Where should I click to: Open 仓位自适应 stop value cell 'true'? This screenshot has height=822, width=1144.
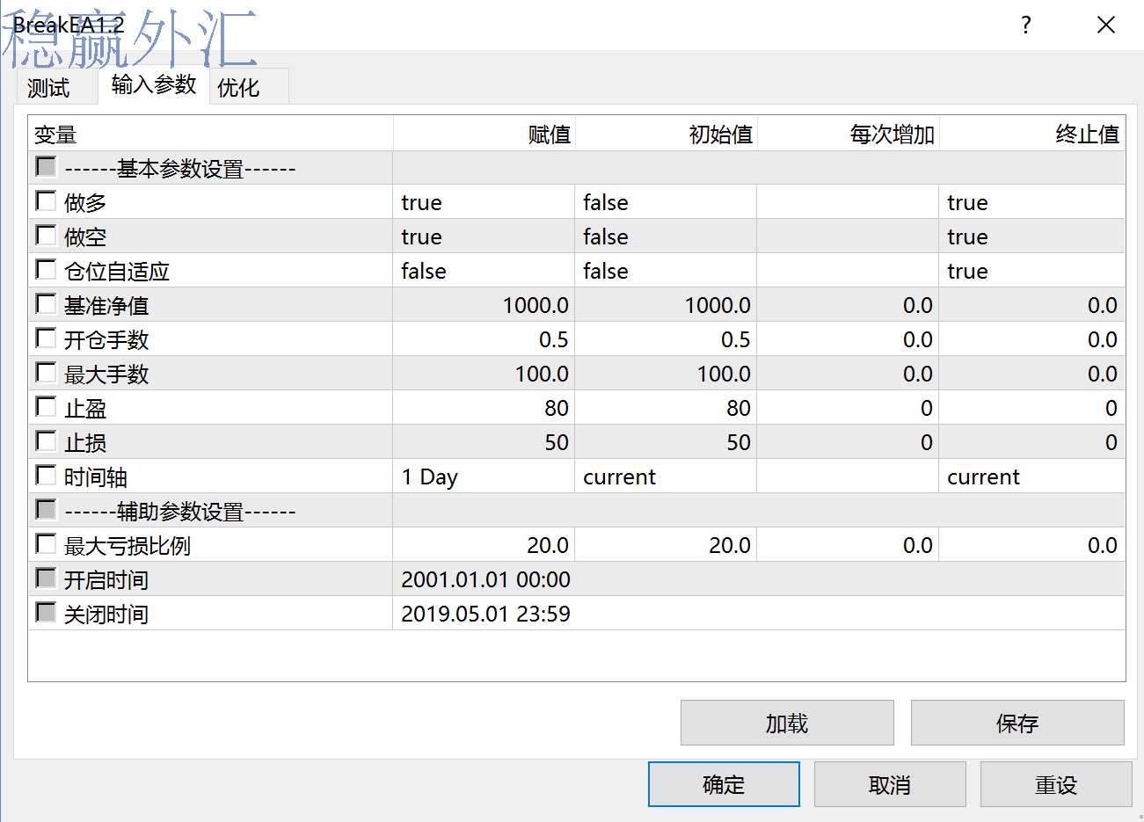[1031, 271]
